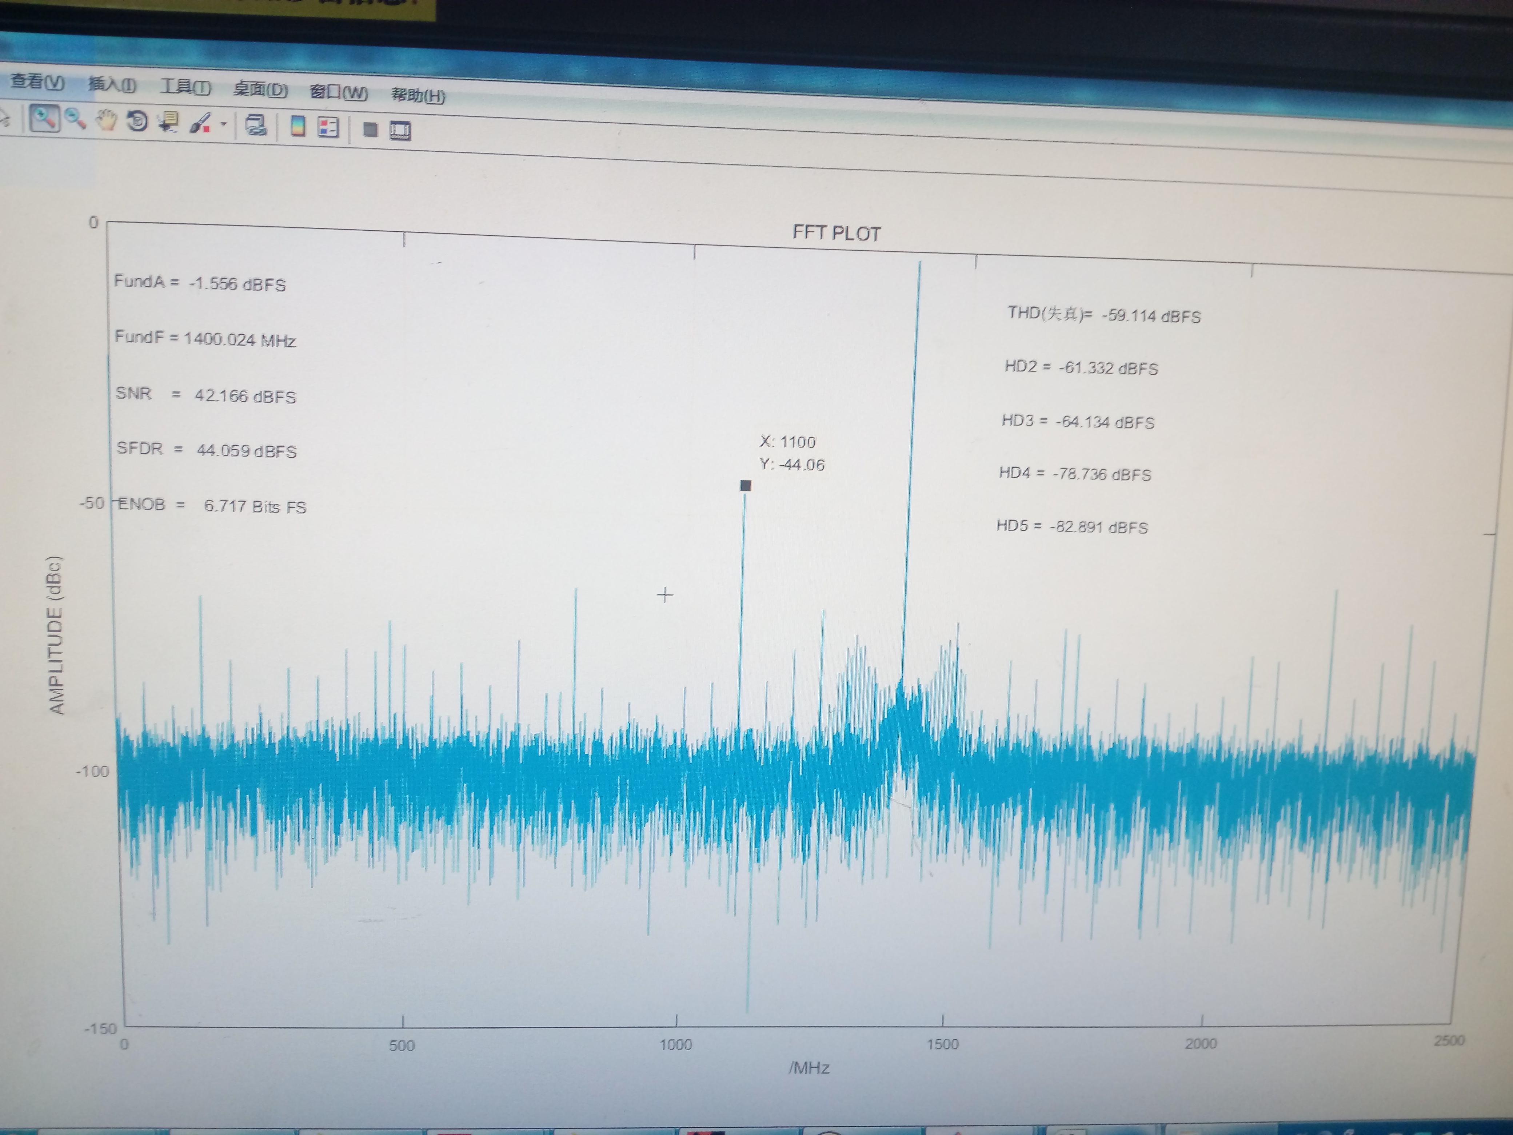Toggle the Insert Legend icon

(328, 127)
